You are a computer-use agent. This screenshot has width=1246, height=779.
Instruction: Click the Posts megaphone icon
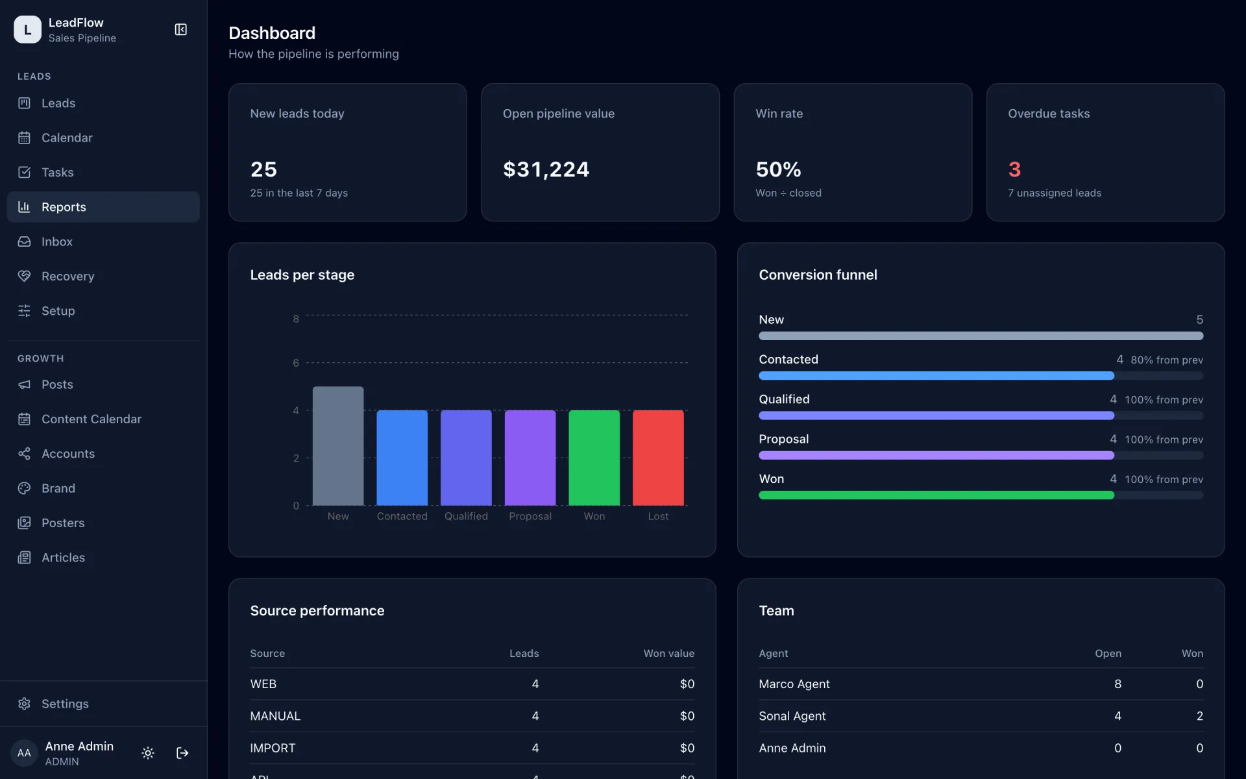[24, 384]
